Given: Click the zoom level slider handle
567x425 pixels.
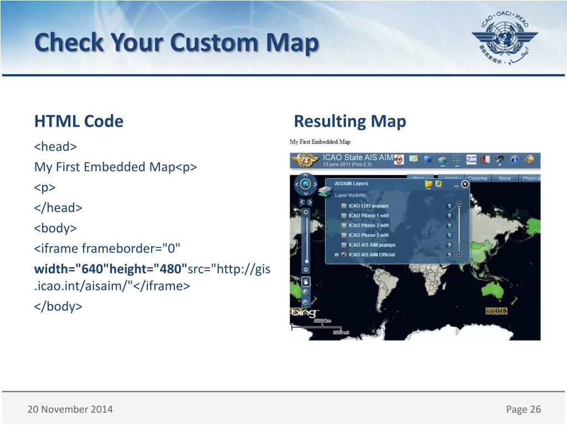Looking at the screenshot, I should 307,261.
